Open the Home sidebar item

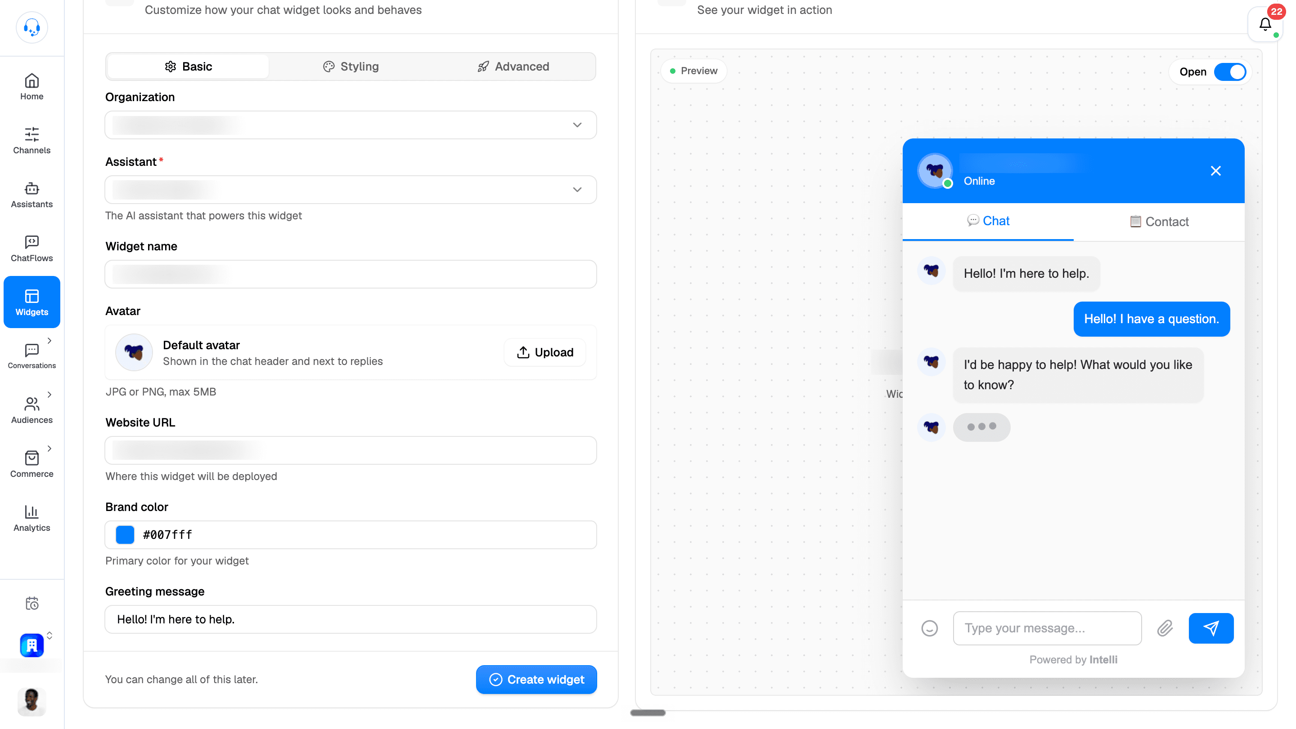click(x=31, y=86)
